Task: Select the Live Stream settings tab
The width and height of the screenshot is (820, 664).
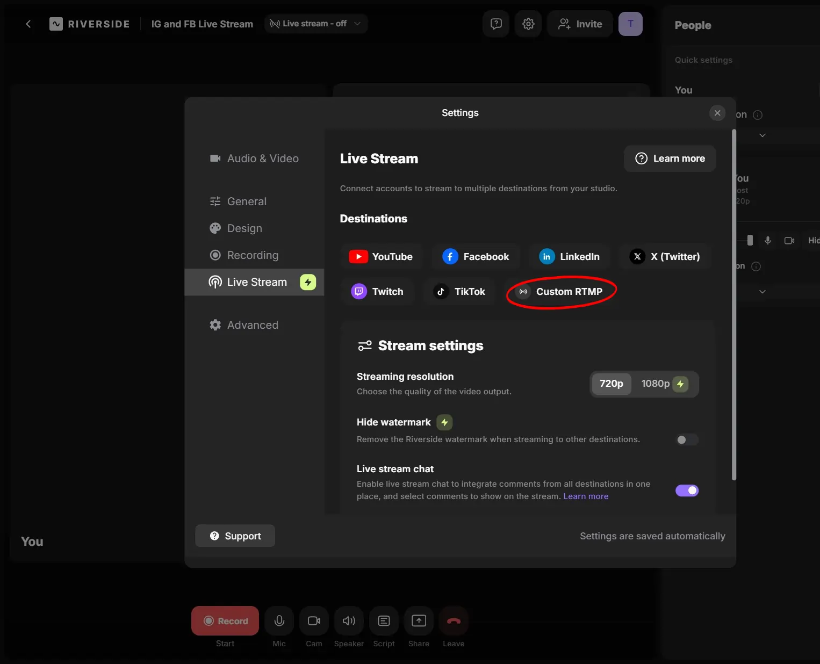Action: pyautogui.click(x=254, y=282)
